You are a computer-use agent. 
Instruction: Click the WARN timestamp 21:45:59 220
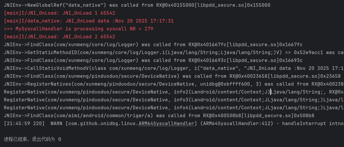point(24,123)
